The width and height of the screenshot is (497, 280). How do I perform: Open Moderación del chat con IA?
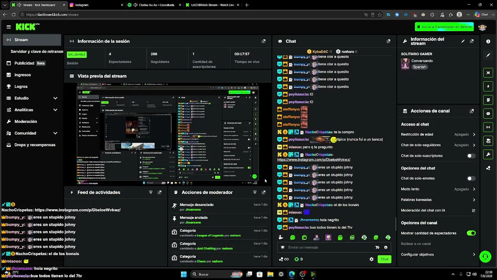438,210
